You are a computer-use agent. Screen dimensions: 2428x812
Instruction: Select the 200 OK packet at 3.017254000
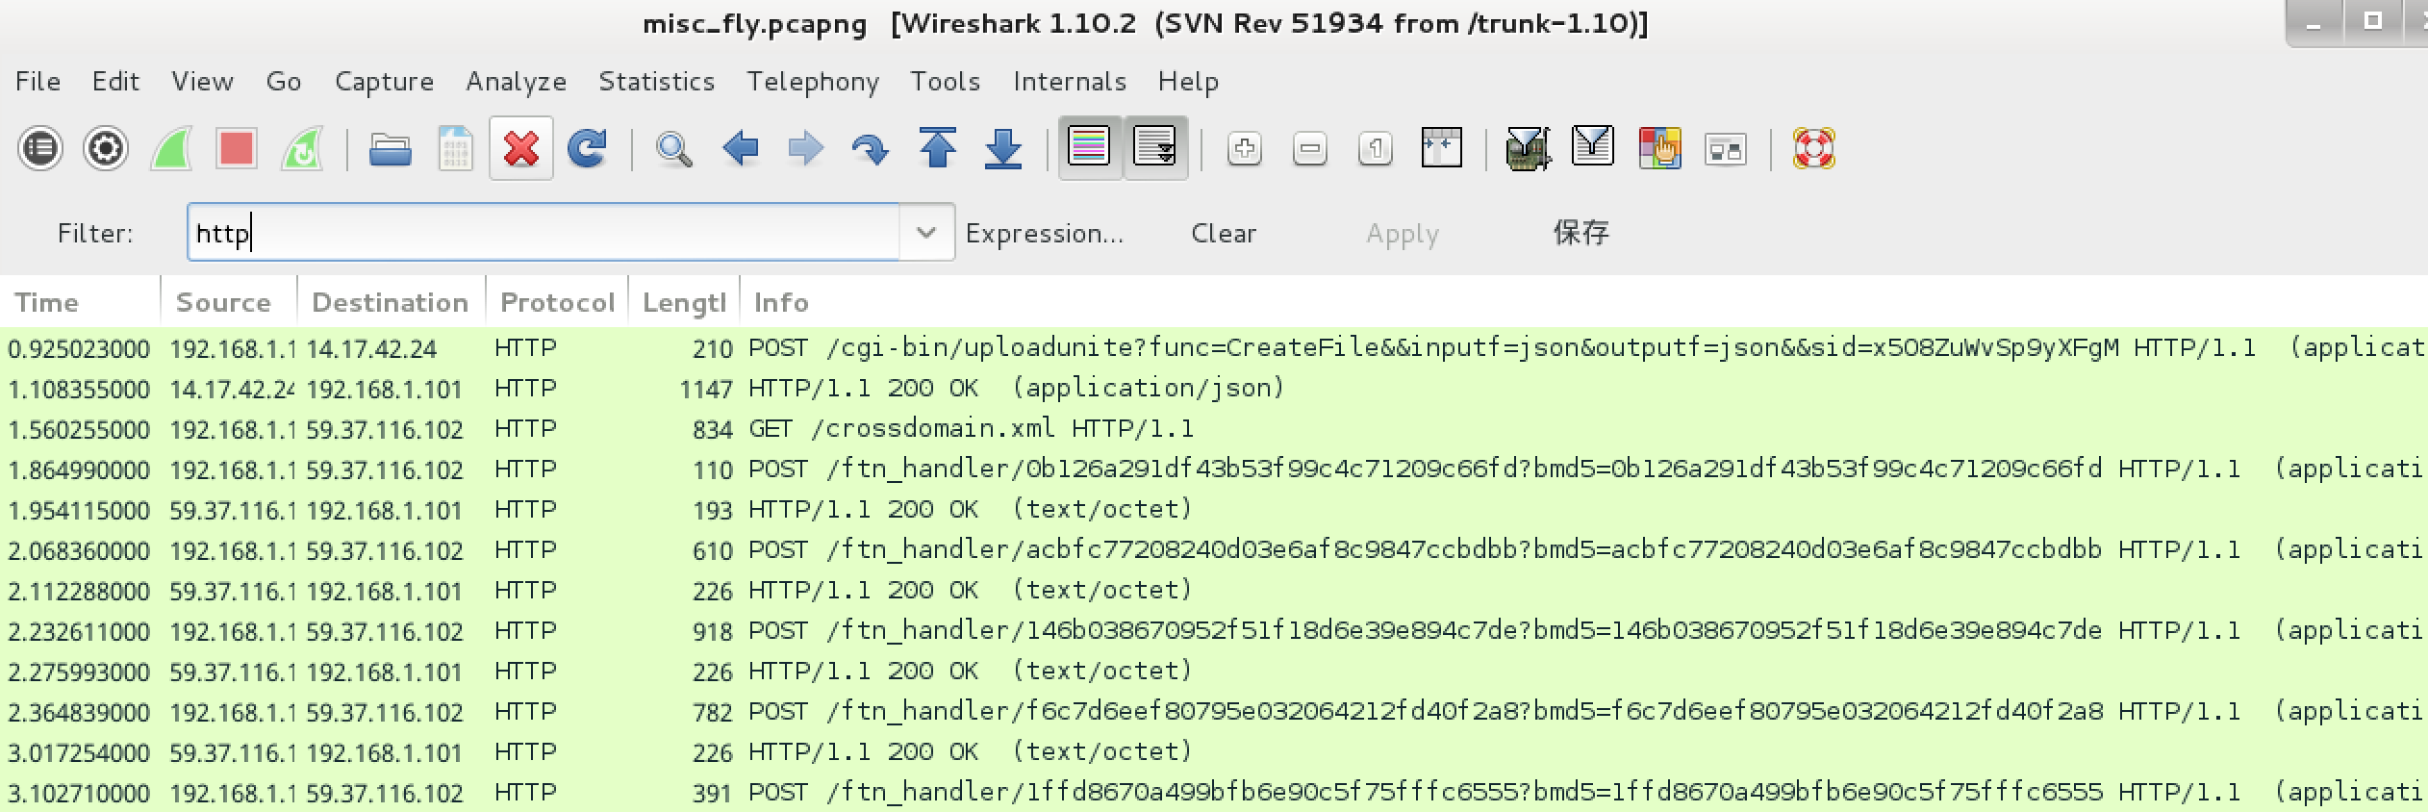point(1214,751)
